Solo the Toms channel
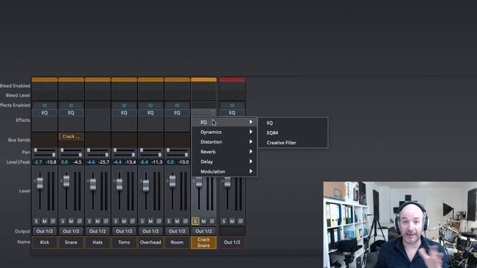The height and width of the screenshot is (268, 477). coord(116,221)
